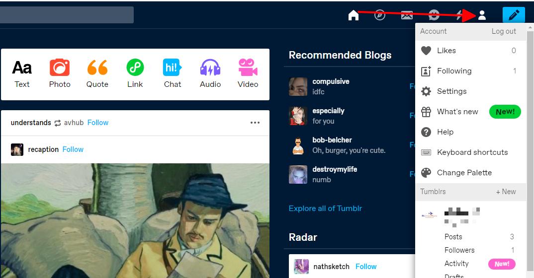This screenshot has height=278, width=534.
Task: Open recommended blog bob-belcher
Action: pos(332,140)
